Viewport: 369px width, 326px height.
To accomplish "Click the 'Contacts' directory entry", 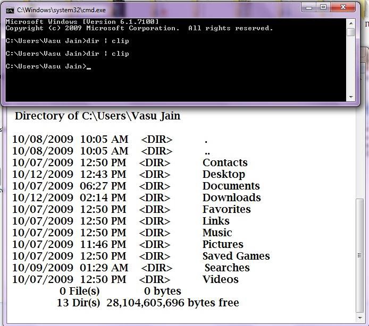I will coord(225,162).
